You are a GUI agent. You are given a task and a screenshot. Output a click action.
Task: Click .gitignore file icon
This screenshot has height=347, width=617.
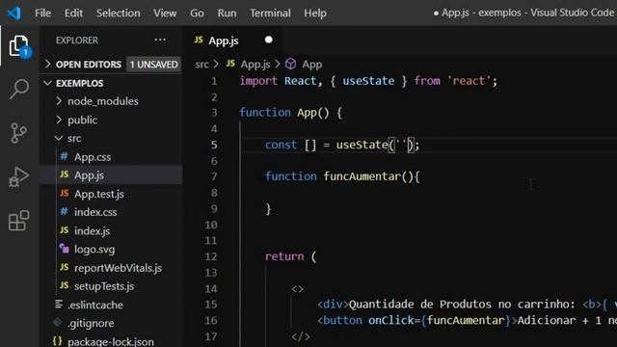[58, 323]
